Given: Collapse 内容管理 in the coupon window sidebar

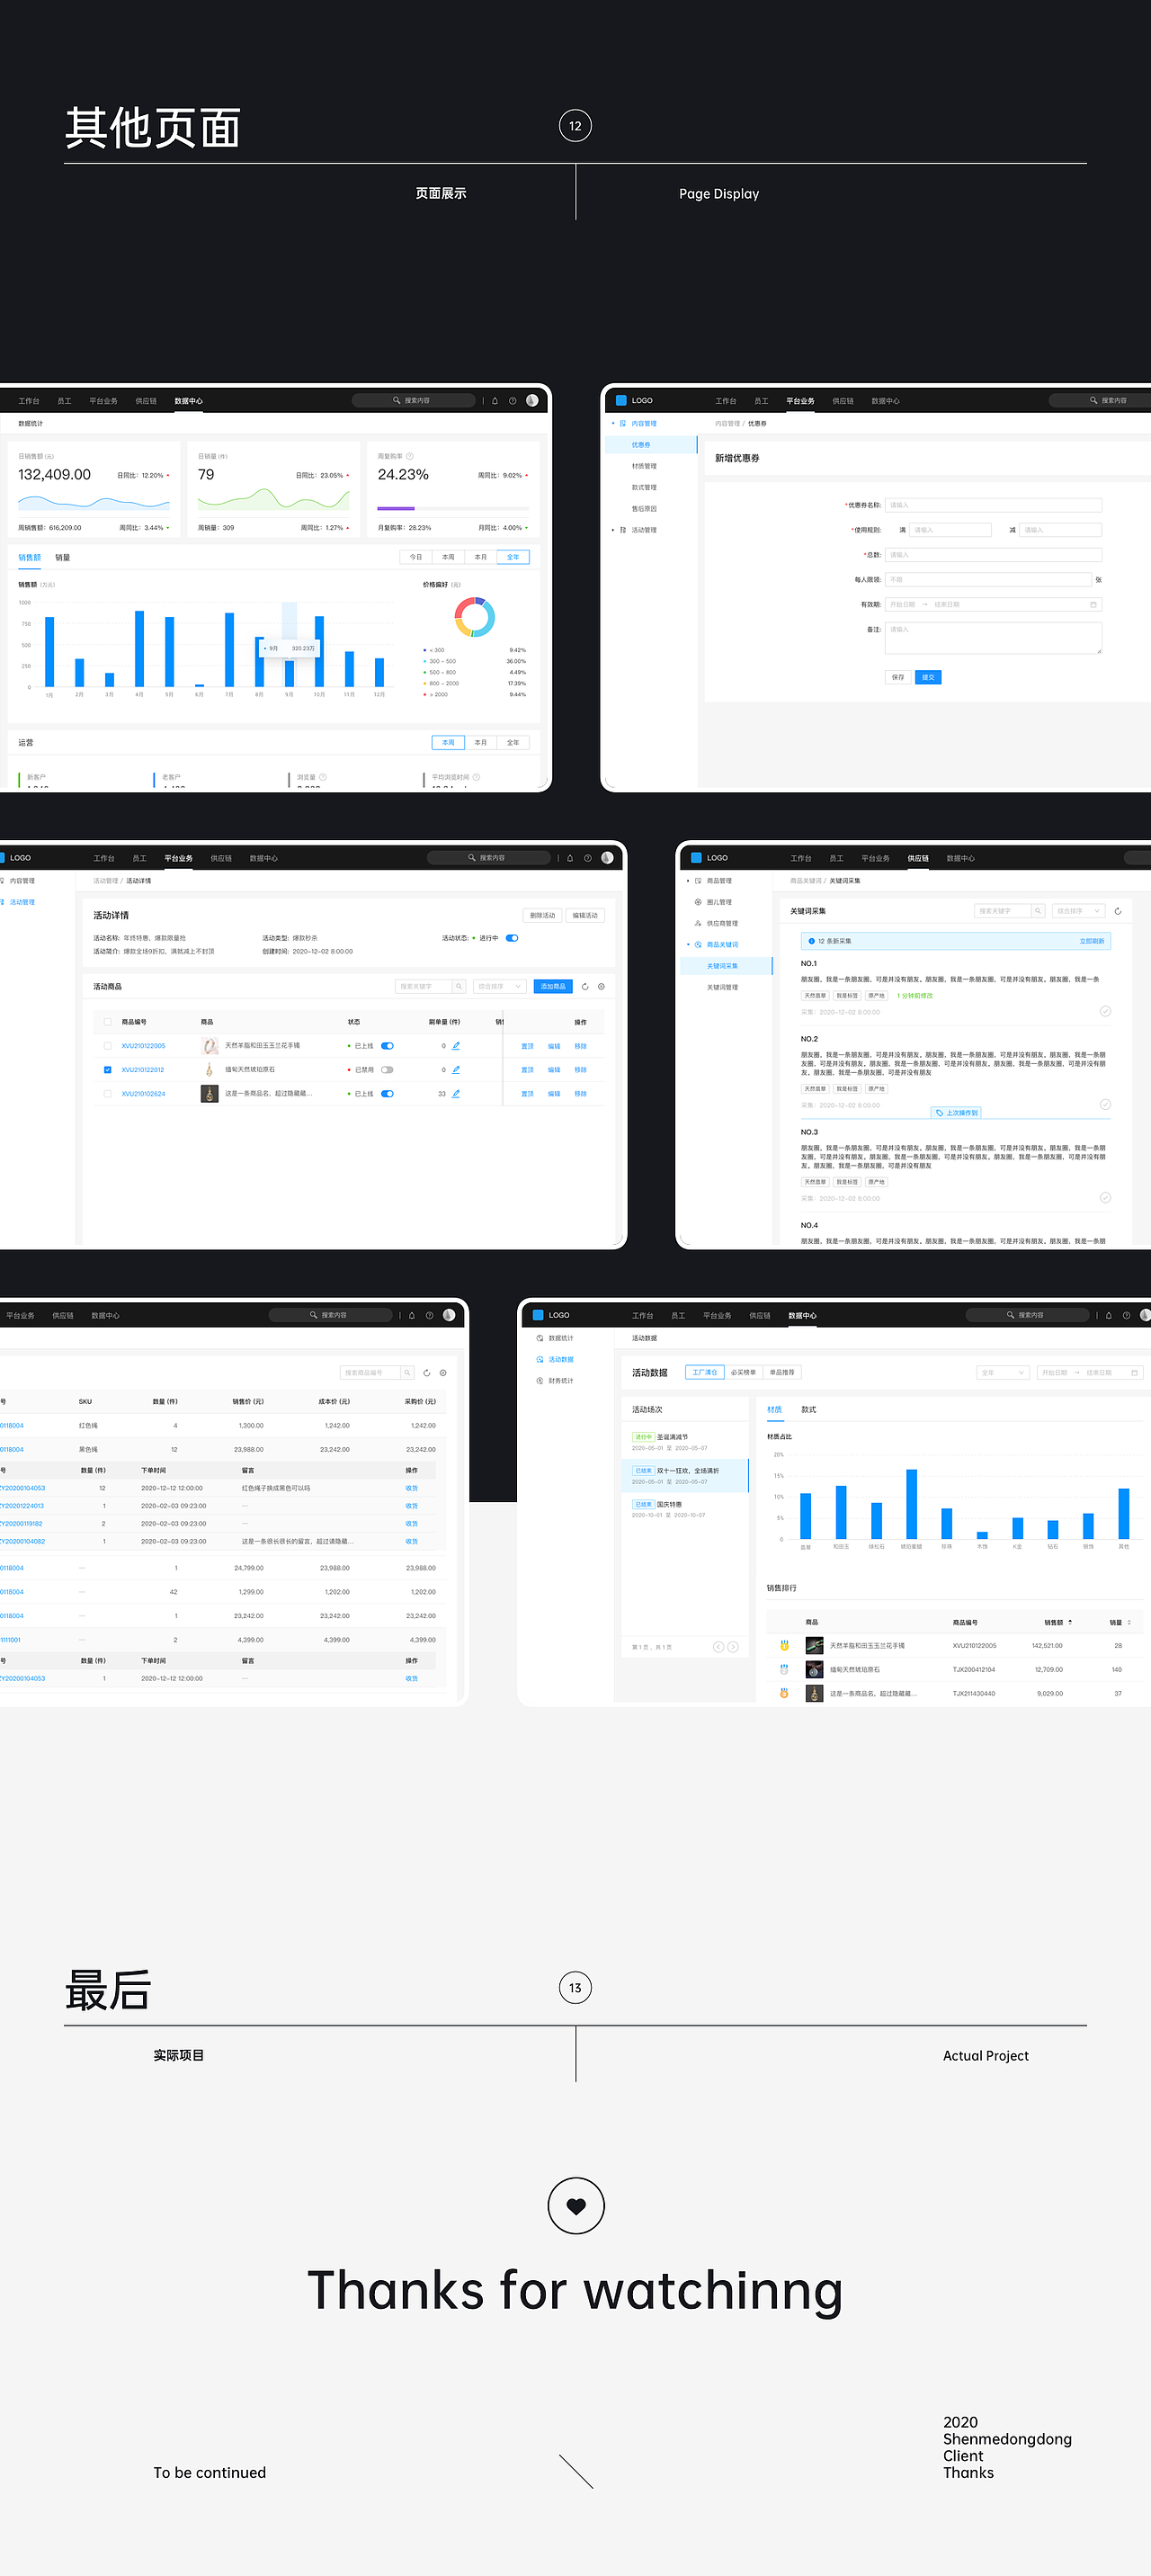Looking at the screenshot, I should pos(613,423).
